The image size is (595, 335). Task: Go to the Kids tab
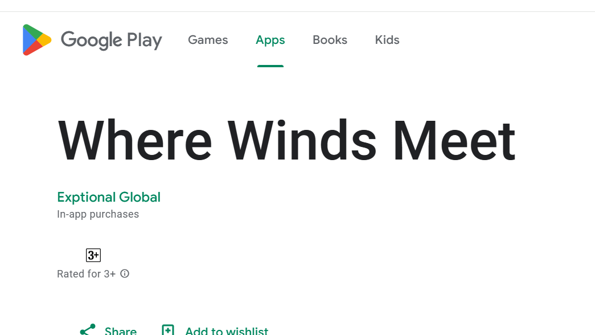pyautogui.click(x=387, y=40)
